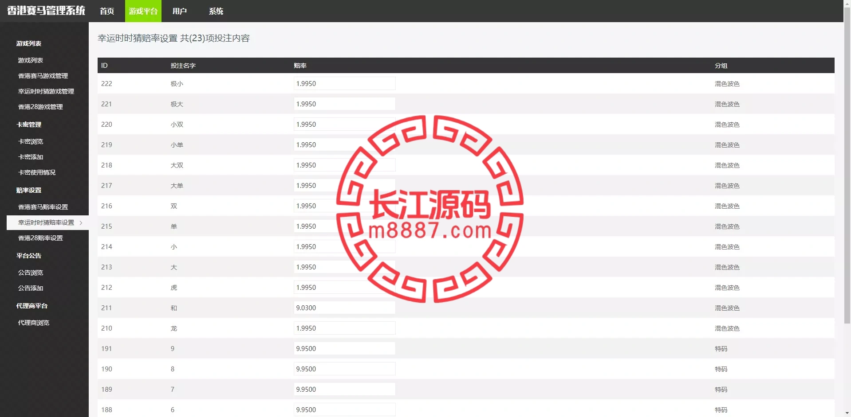Click the ID cell 216
Screen dimensions: 851x417
coord(106,206)
